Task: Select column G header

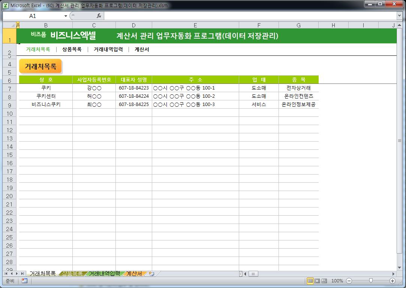Action: (x=298, y=25)
